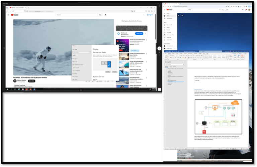The height and width of the screenshot is (167, 257).
Task: Reload the page in Firefox
Action: pyautogui.click(x=13, y=11)
